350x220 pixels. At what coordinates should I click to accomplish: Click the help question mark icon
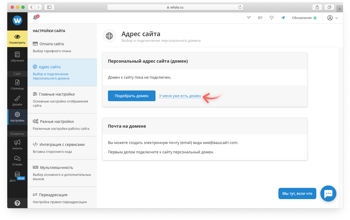17,203
